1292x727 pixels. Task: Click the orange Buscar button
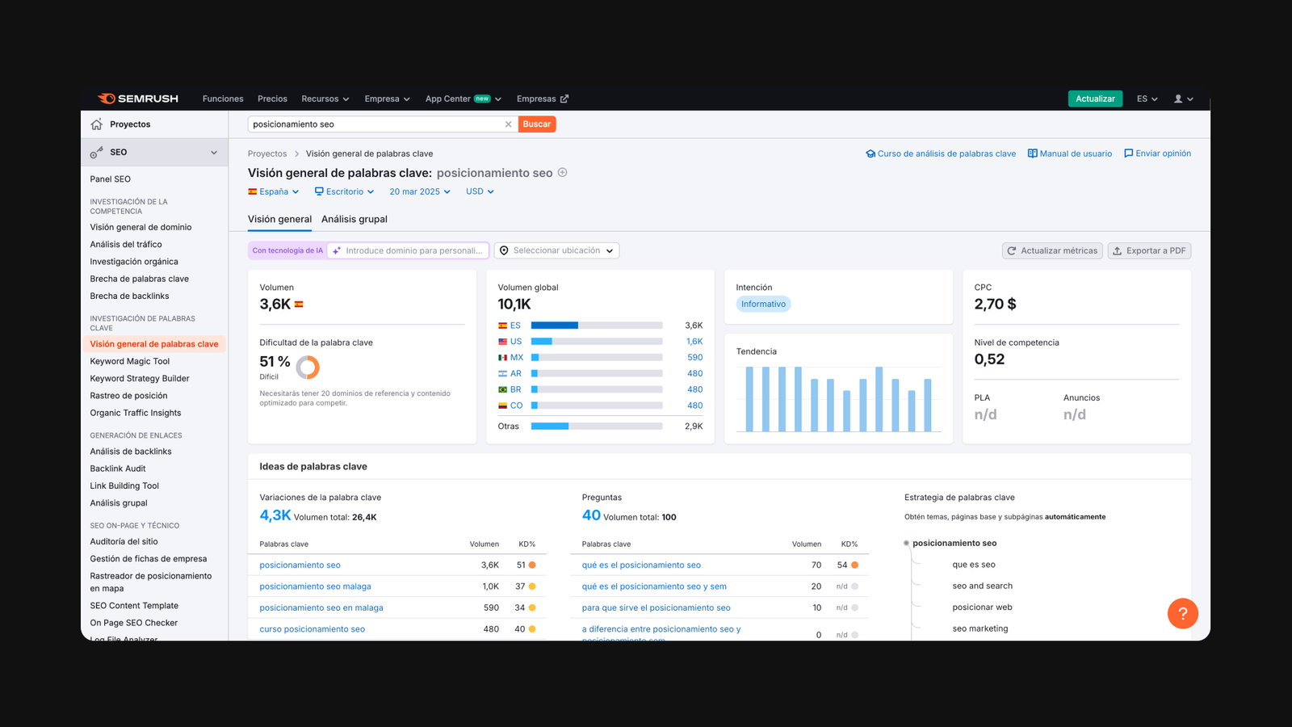tap(537, 124)
